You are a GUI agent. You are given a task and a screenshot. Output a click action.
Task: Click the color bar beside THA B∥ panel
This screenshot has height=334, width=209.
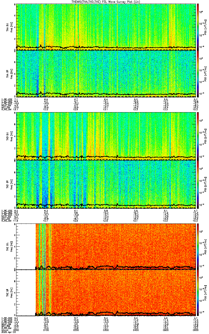pos(198,73)
